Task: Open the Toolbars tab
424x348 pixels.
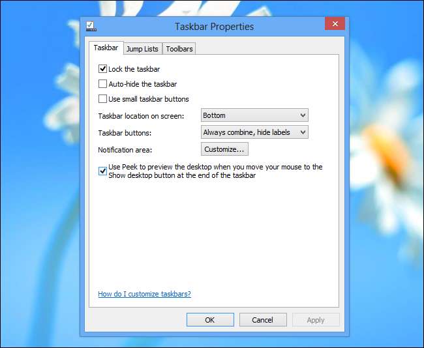Action: pyautogui.click(x=179, y=49)
